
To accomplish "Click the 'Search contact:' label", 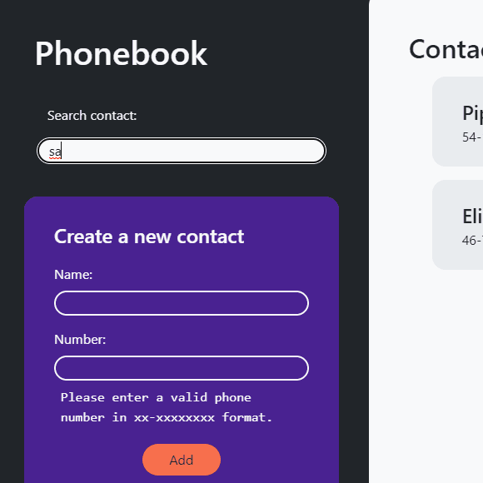I will [x=92, y=116].
